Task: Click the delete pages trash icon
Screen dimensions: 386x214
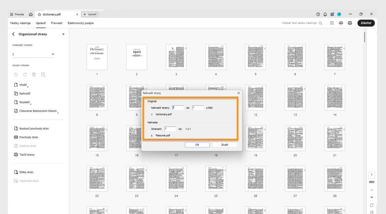Action: (x=34, y=74)
